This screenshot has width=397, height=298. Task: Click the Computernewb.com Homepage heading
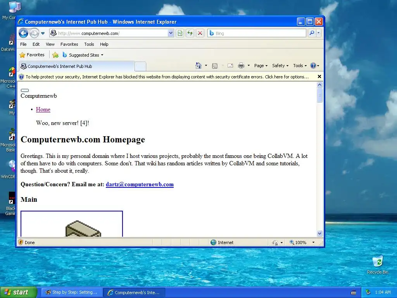83,140
